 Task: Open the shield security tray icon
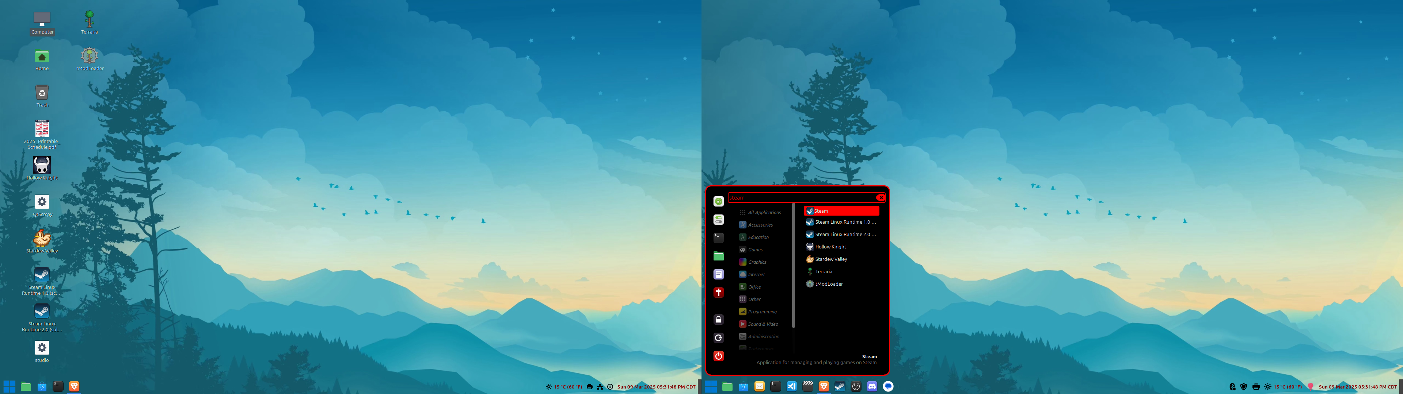pos(1244,387)
